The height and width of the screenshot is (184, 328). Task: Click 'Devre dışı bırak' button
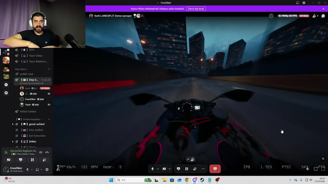(x=196, y=9)
